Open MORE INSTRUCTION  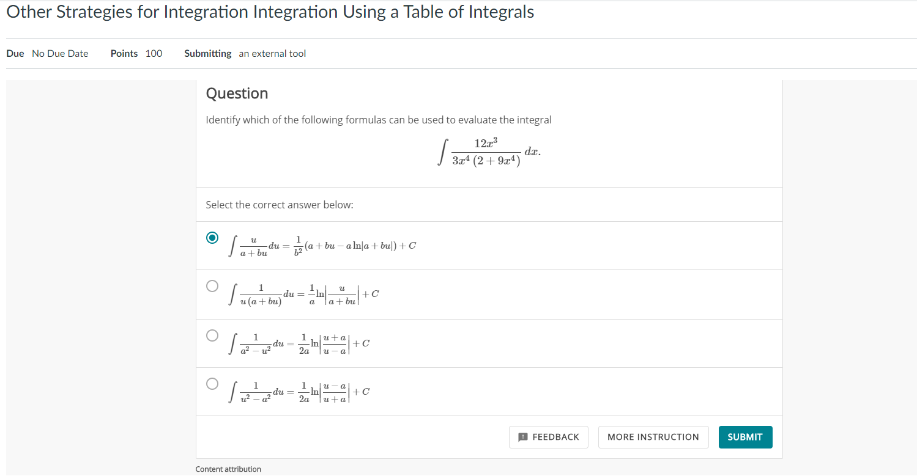tap(653, 437)
